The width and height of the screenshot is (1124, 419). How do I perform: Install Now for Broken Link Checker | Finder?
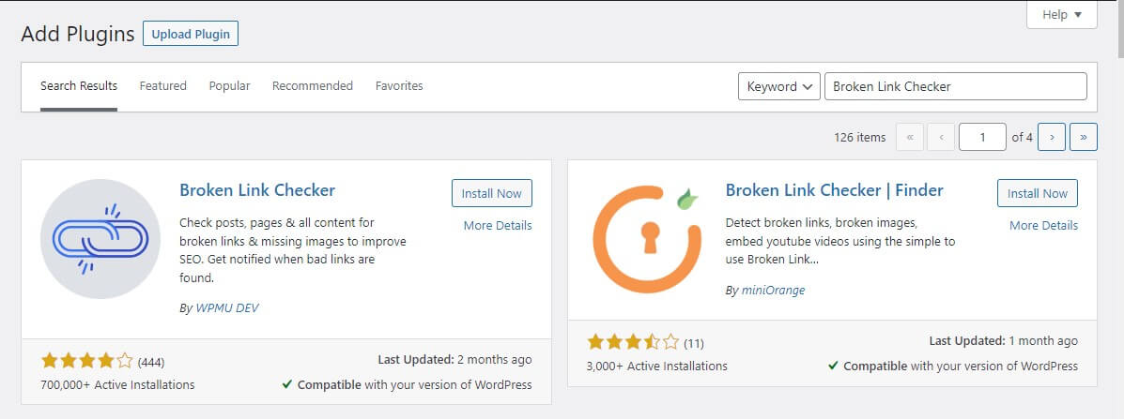[x=1038, y=193]
